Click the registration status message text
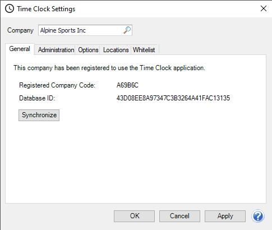The width and height of the screenshot is (272, 230). (109, 68)
